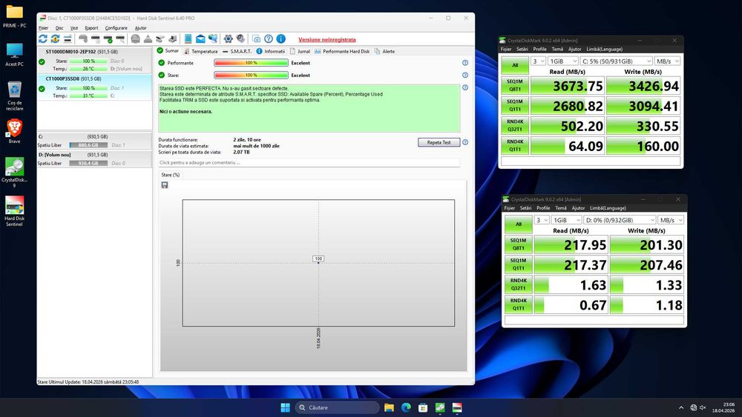This screenshot has width=742, height=417.
Task: Run RND4K Q1T1 test in top CrystalDiskMark
Action: (515, 145)
